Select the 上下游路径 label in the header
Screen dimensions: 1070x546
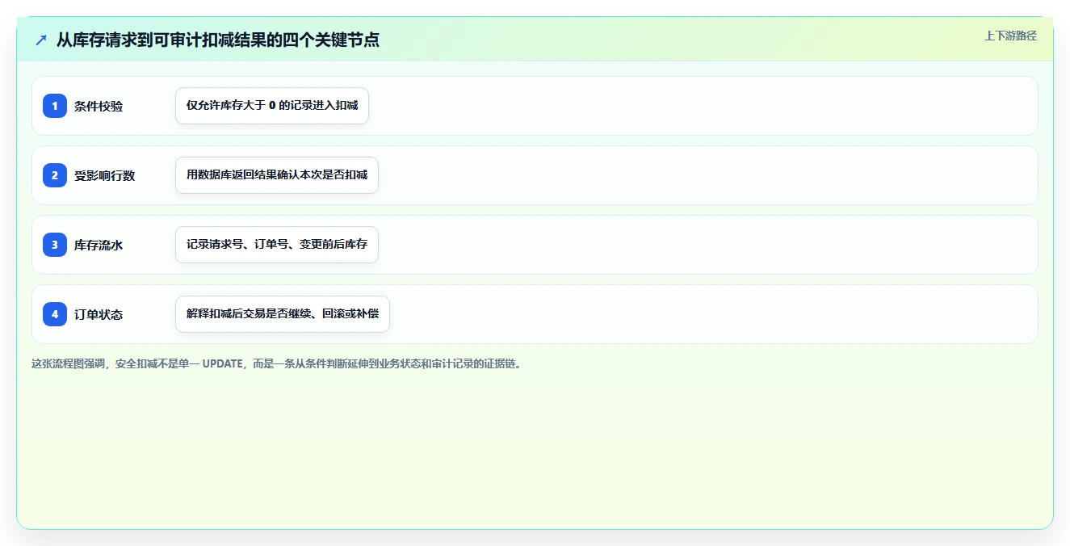click(x=1010, y=36)
